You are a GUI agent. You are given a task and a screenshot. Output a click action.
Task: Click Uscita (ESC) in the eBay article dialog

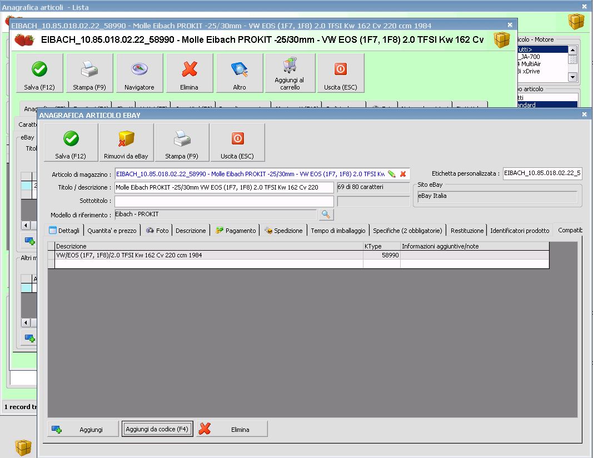237,143
